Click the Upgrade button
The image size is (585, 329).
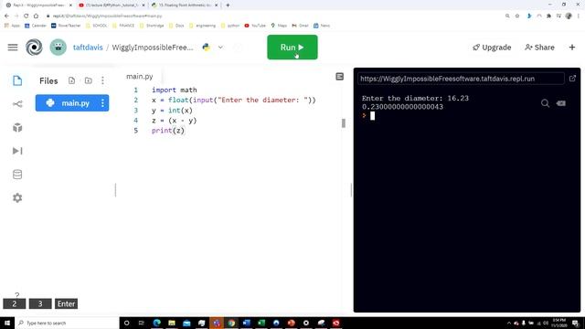[492, 48]
